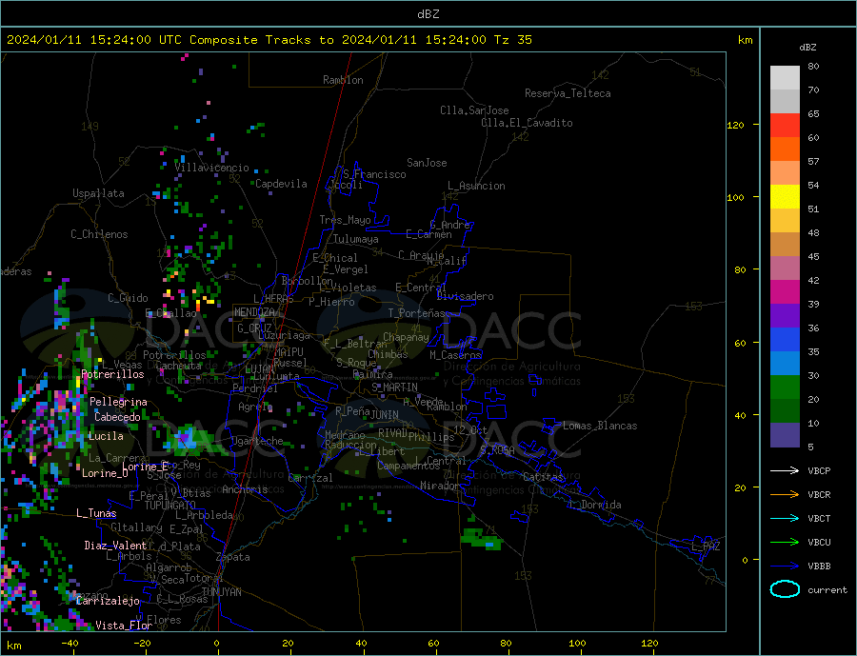The image size is (857, 656).
Task: Click the S_MARTIN label on map
Action: [x=394, y=388]
